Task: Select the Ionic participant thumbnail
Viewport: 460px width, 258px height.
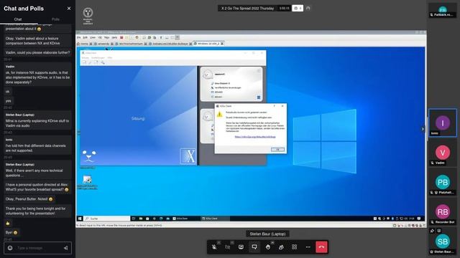Action: (x=443, y=123)
